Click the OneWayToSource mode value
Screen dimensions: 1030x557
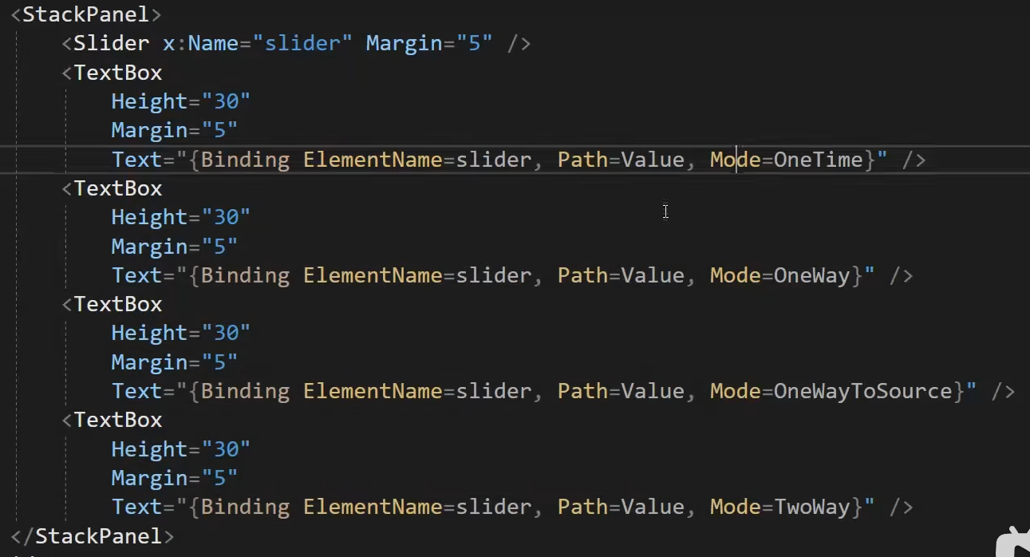[862, 391]
